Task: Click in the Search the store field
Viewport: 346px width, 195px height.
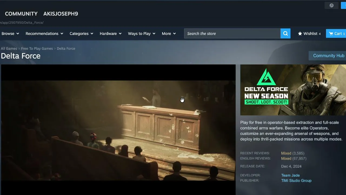Action: 232,34
